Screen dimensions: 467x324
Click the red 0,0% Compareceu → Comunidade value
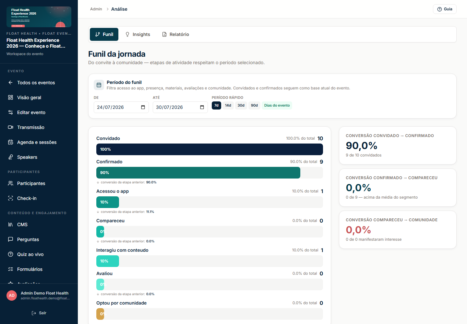(x=358, y=230)
